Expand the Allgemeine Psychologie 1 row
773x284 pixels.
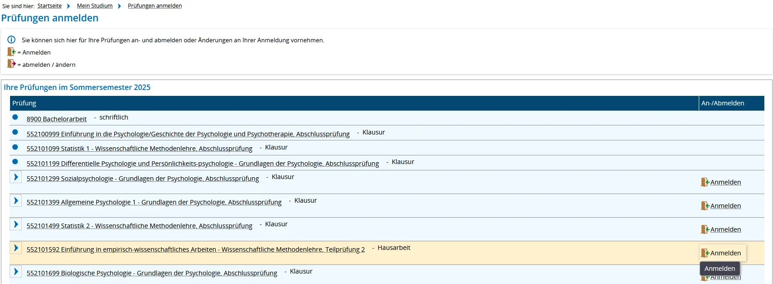(x=16, y=201)
